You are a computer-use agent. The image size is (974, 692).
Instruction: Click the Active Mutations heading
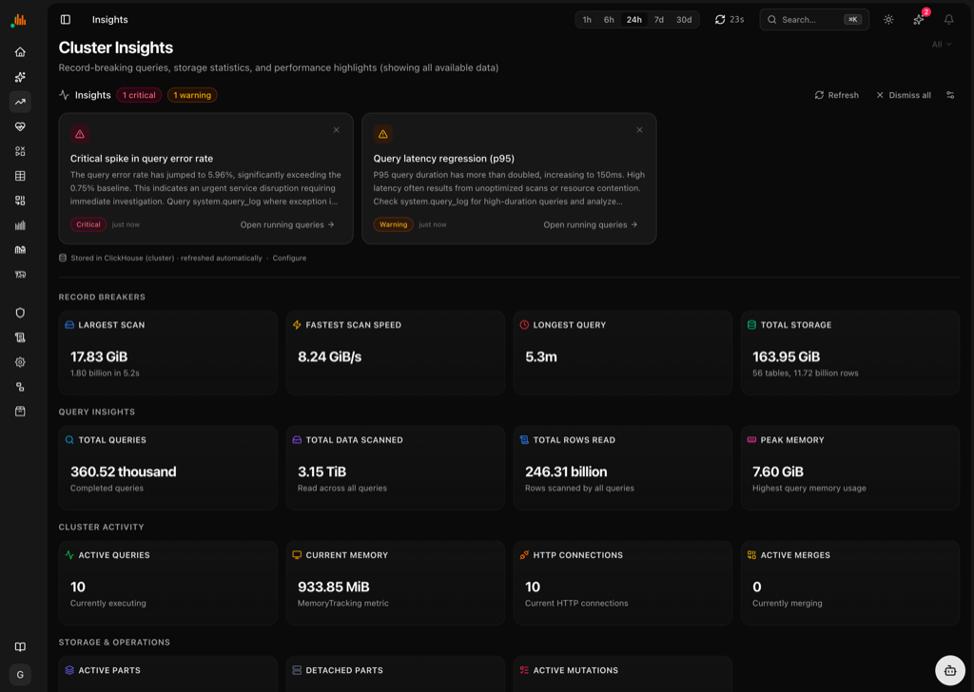click(575, 670)
